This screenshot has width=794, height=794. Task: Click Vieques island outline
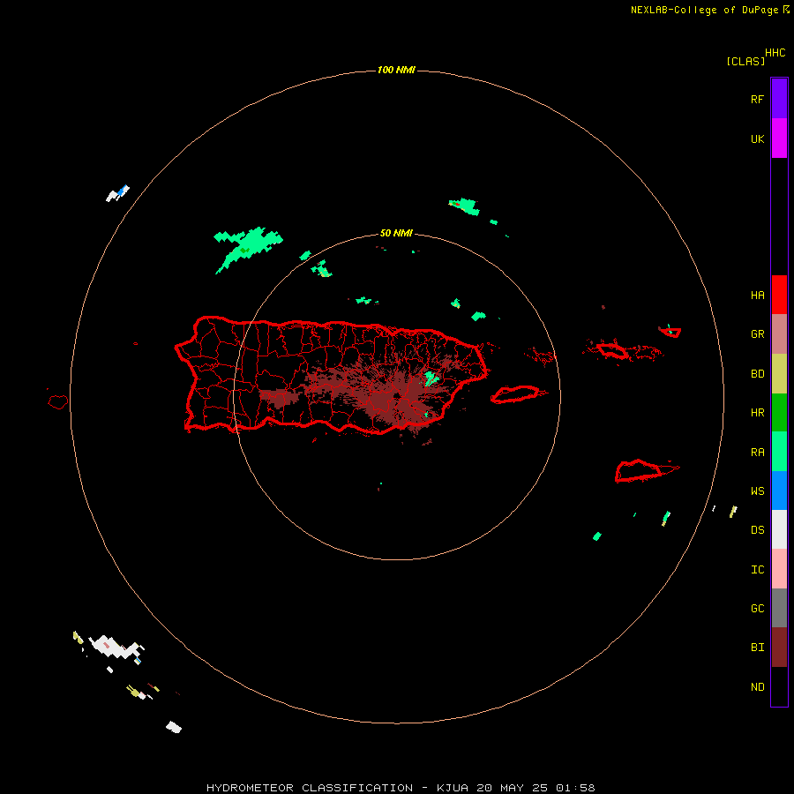click(x=515, y=394)
